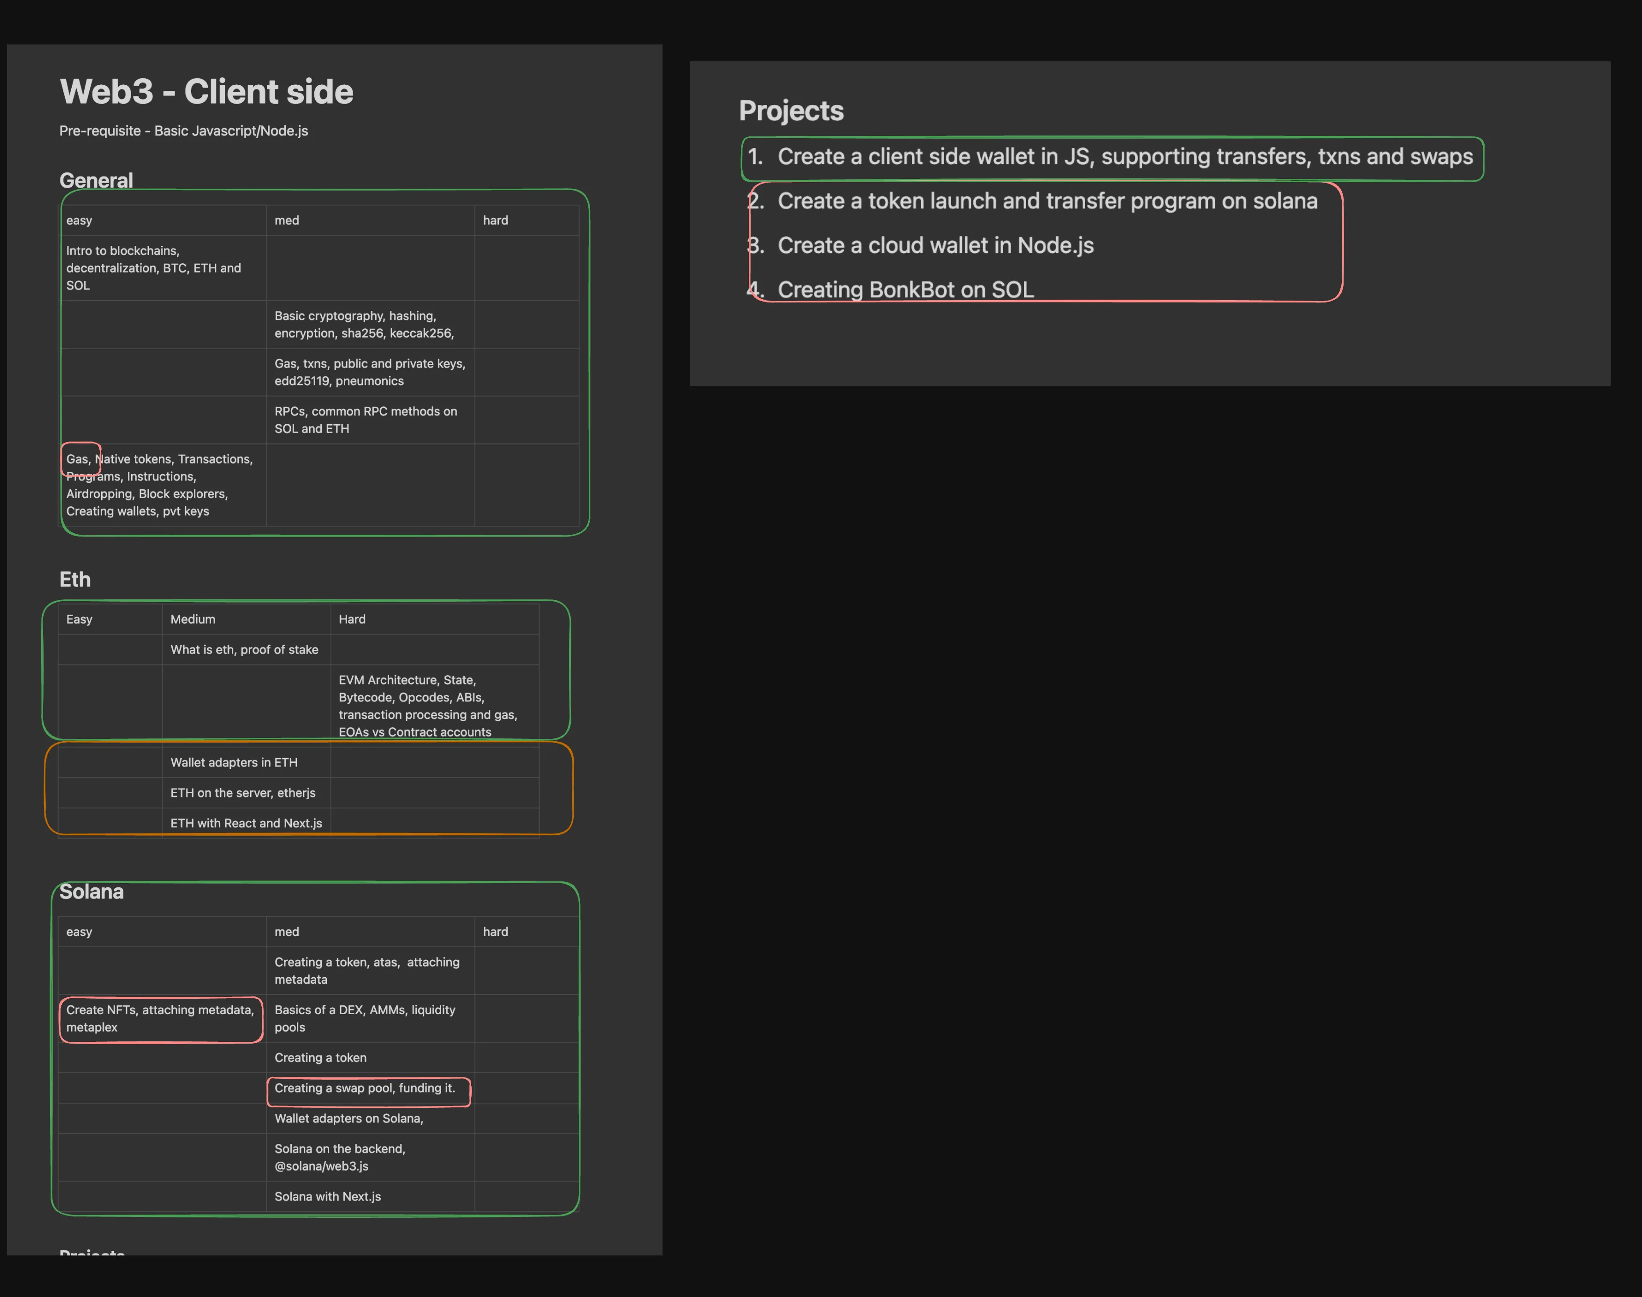This screenshot has width=1642, height=1297.
Task: Select the 'Creating BonkBot on SOL' item
Action: [905, 289]
